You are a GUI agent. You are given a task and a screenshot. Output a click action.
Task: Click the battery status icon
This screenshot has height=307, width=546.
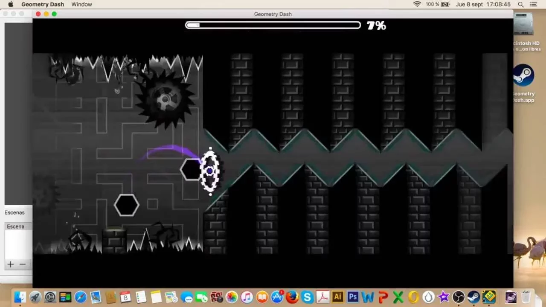(445, 4)
